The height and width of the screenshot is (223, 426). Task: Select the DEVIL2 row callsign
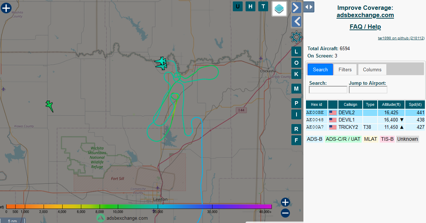pos(346,112)
